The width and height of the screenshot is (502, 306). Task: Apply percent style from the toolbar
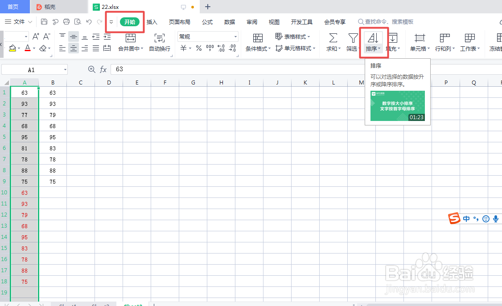(x=199, y=48)
